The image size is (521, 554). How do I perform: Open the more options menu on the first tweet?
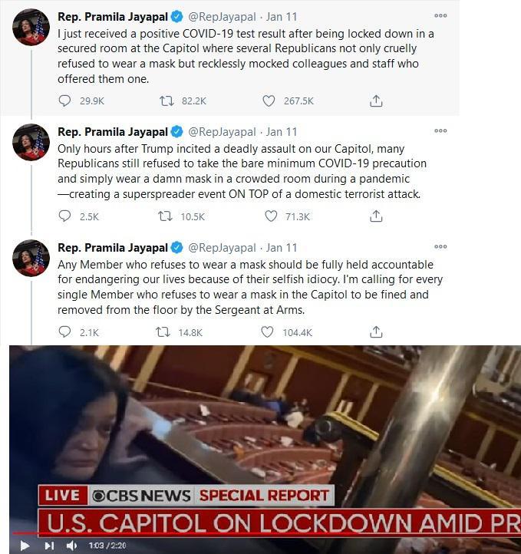pyautogui.click(x=440, y=15)
